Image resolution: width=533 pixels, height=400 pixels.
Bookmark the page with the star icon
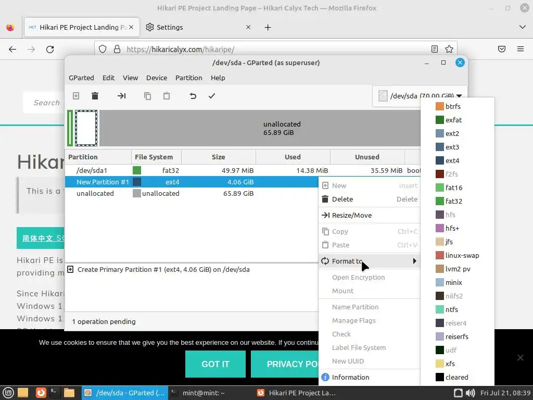point(449,49)
